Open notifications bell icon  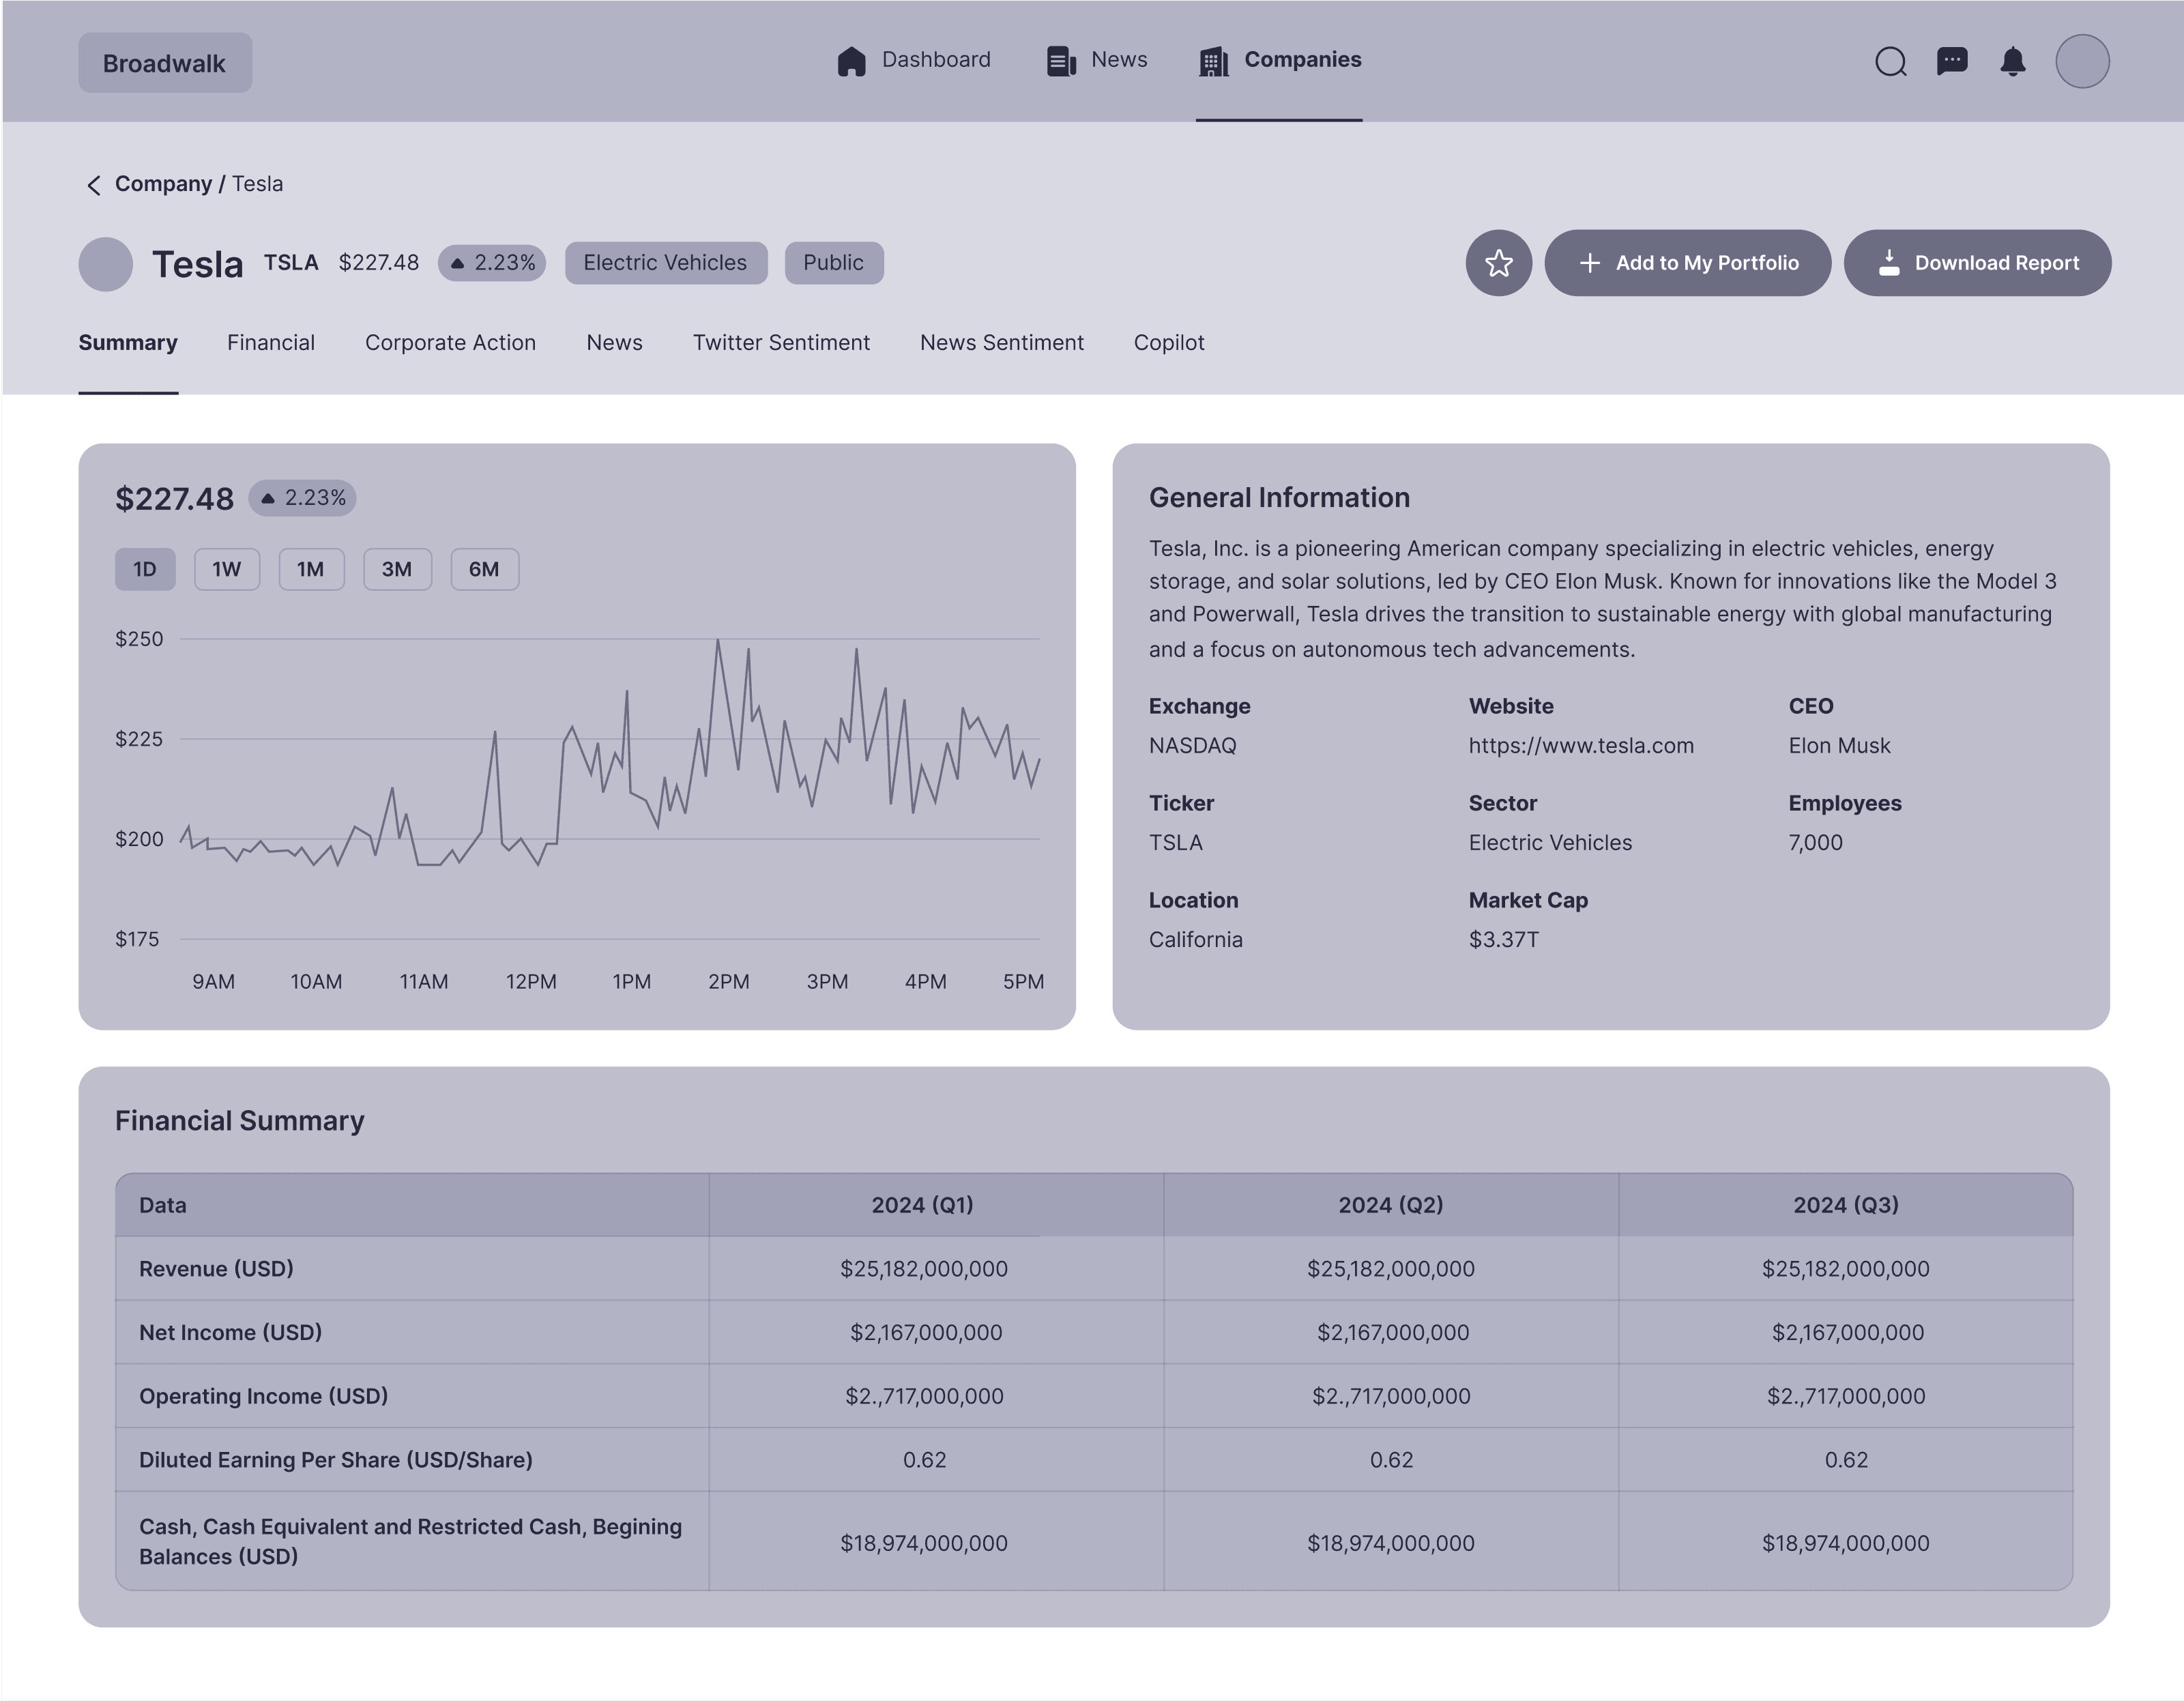coord(2012,62)
